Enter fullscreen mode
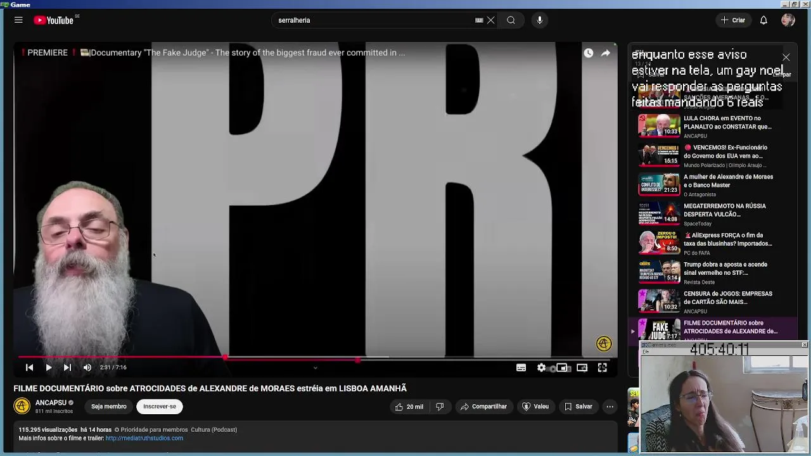This screenshot has width=811, height=456. pyautogui.click(x=603, y=367)
